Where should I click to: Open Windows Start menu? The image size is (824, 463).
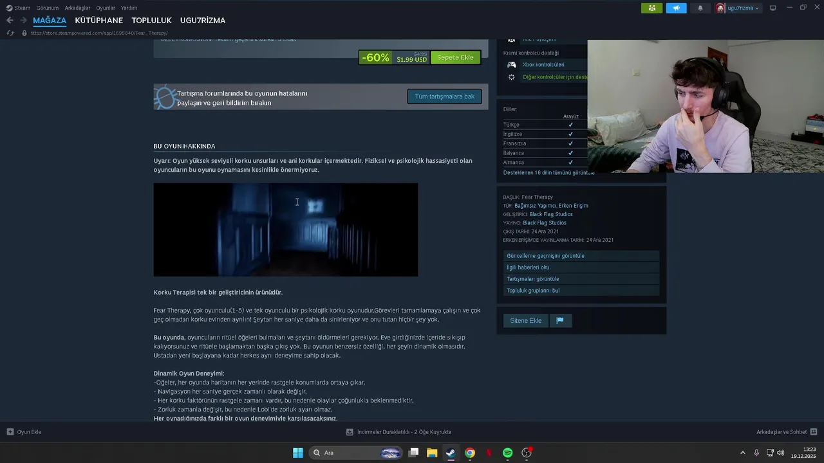(298, 453)
